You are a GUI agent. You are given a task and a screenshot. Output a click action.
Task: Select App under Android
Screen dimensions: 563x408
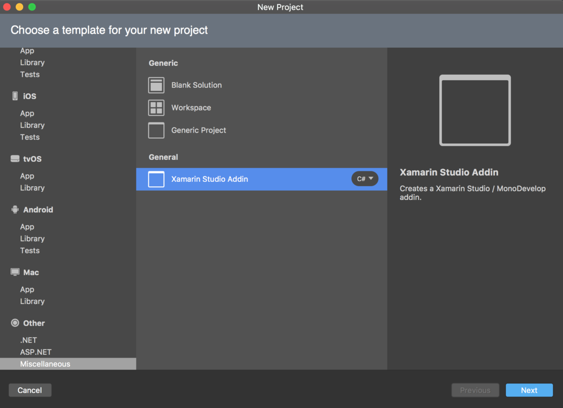click(x=27, y=227)
